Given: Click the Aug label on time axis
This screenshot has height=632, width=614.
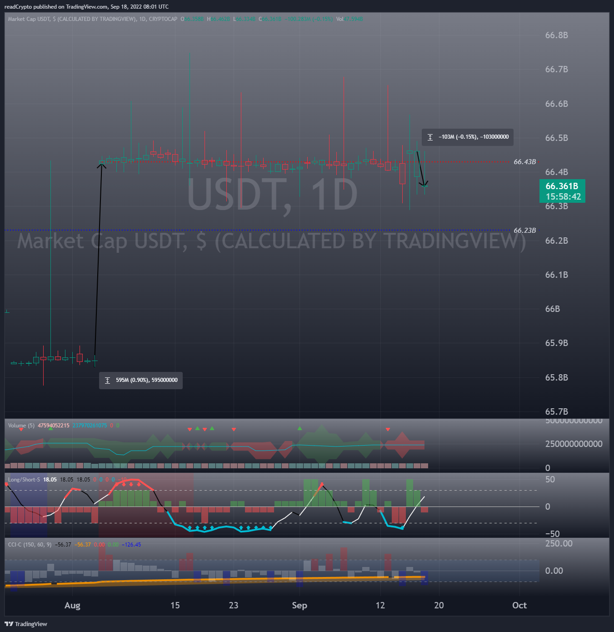Looking at the screenshot, I should point(72,605).
